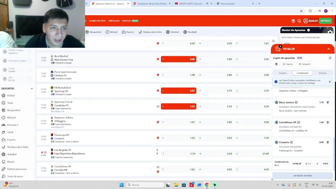Collapse the bet slip with the chevron
Image resolution: width=336 pixels, height=189 pixels.
329,49
